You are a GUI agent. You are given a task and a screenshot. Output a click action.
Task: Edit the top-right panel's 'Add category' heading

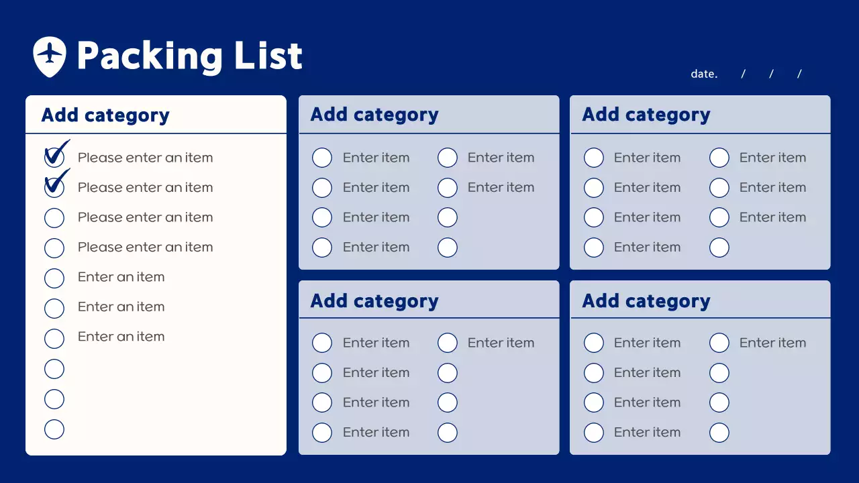(646, 115)
